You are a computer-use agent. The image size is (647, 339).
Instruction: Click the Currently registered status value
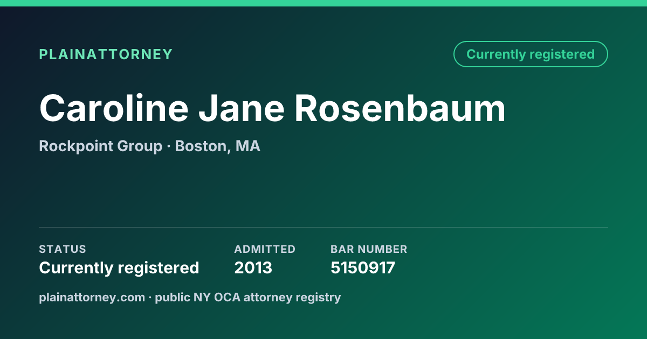coord(119,267)
